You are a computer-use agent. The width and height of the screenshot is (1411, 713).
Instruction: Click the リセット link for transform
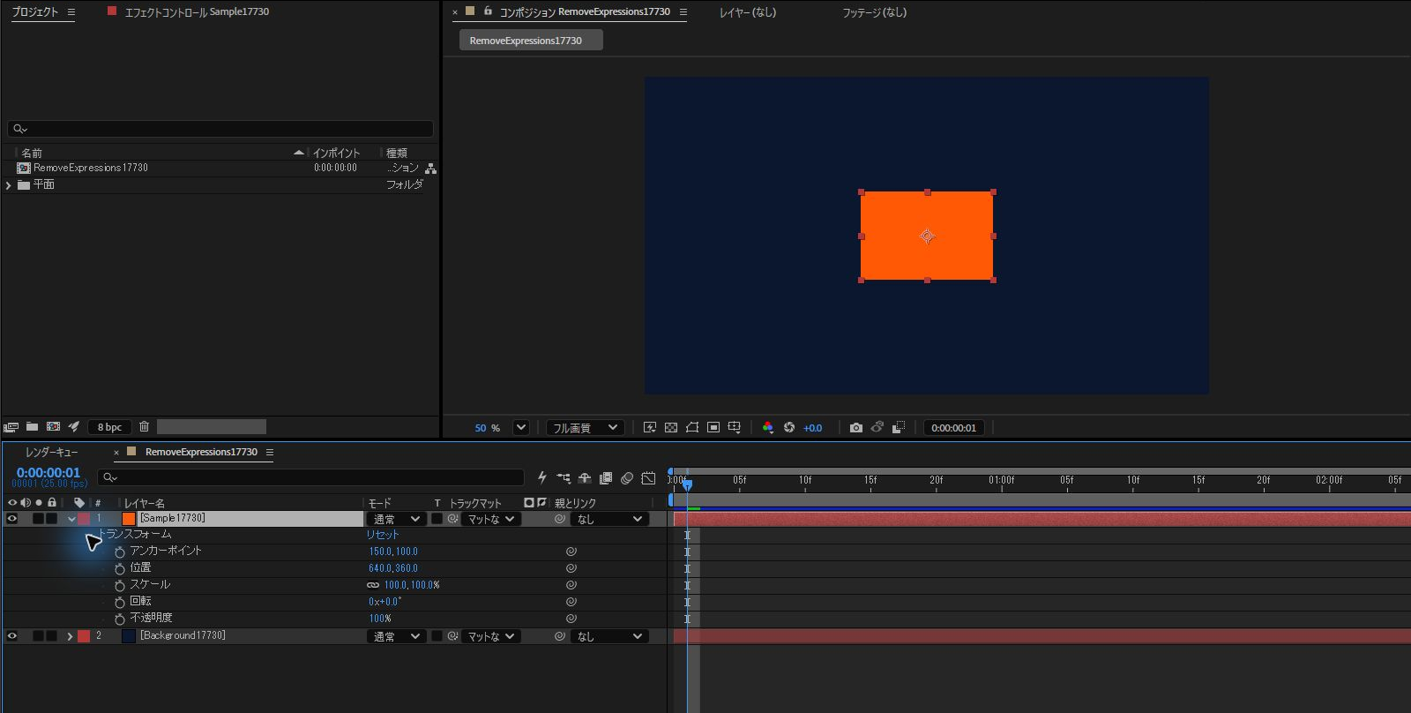[383, 535]
